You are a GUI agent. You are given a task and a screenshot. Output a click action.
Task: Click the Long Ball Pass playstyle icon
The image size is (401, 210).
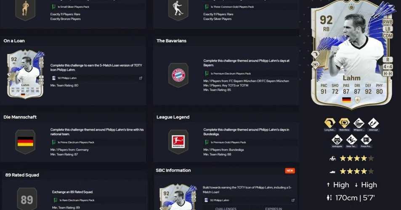coord(329,123)
